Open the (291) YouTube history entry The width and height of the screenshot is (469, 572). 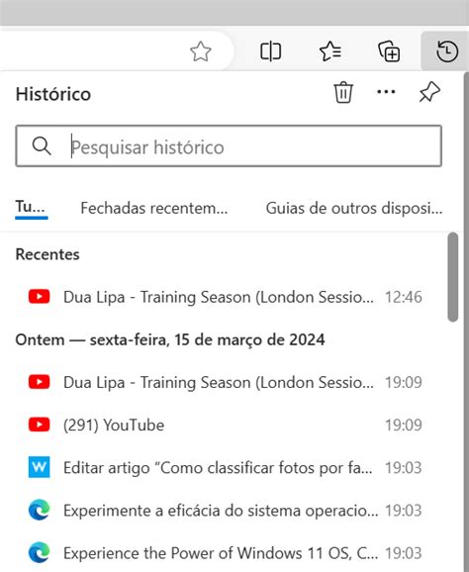[x=226, y=425]
